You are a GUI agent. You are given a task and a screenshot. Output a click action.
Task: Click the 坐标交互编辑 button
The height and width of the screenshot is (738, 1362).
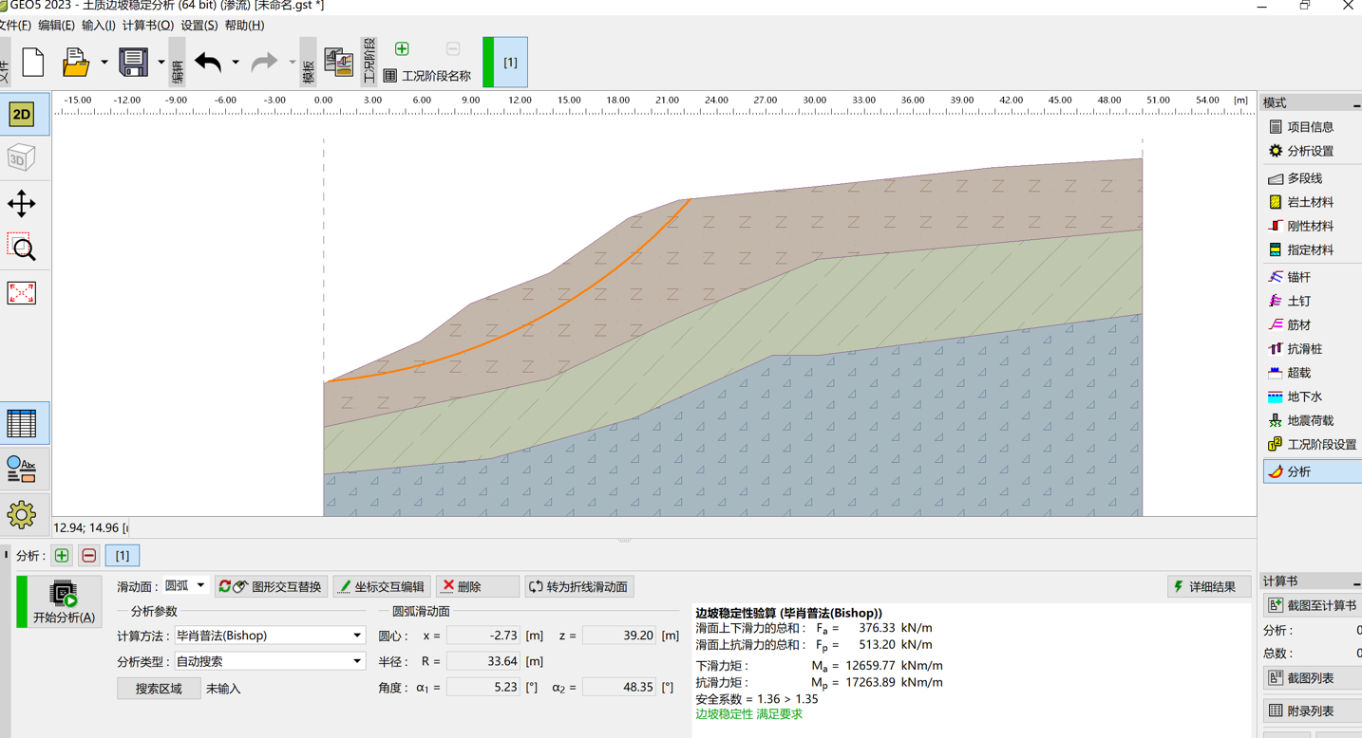click(382, 587)
